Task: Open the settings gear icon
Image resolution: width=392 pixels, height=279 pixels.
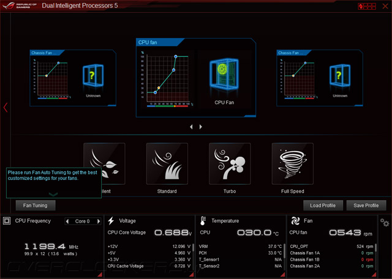Action: click(385, 222)
